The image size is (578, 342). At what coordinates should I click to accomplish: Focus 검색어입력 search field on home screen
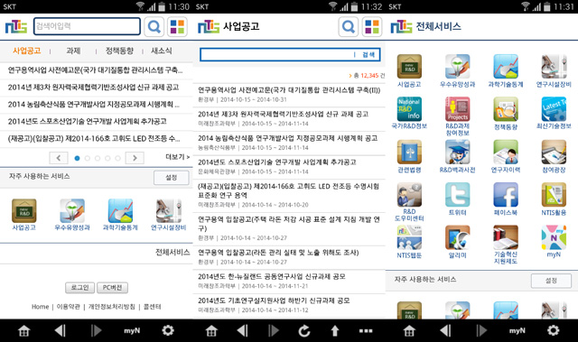tap(87, 26)
